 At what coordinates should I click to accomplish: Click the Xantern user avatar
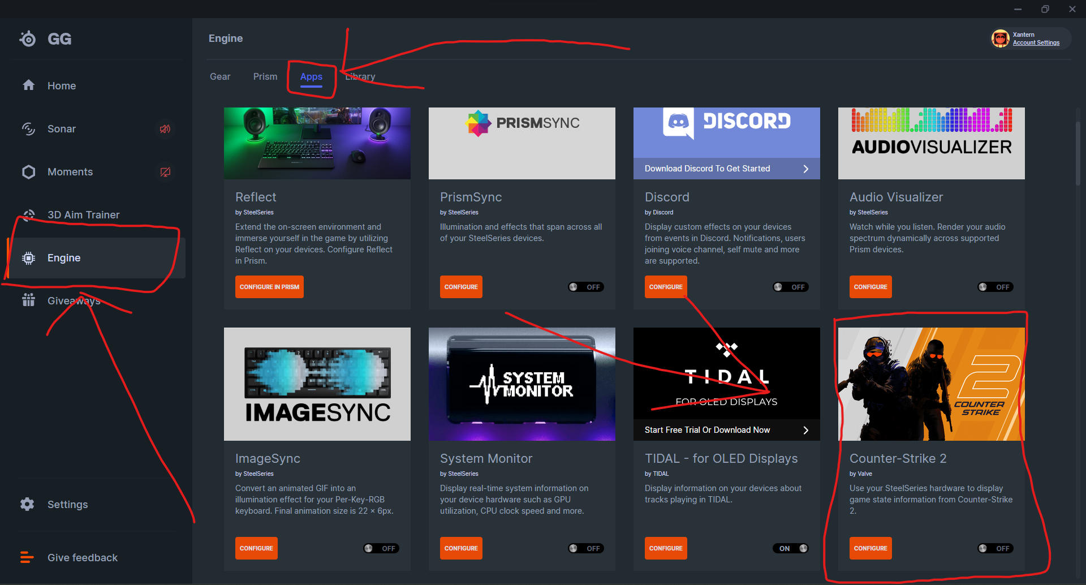coord(1000,38)
